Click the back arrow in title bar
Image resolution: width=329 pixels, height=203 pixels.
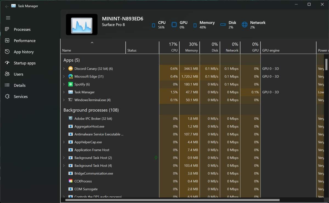click(x=6, y=6)
